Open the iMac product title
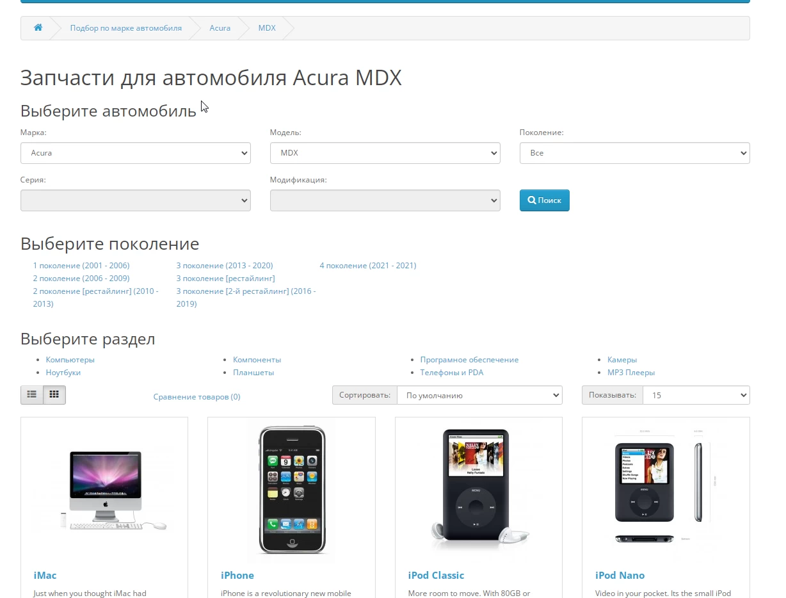 point(45,576)
